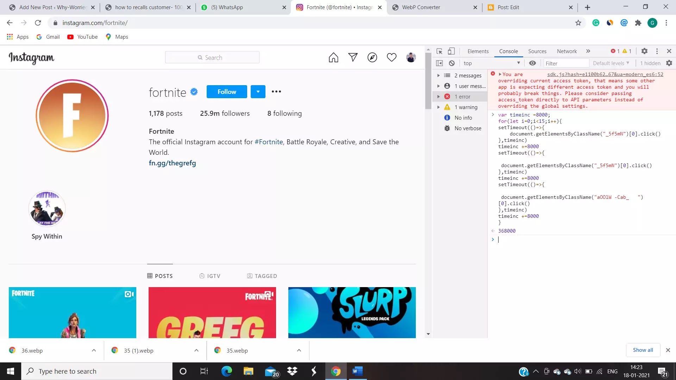Screen dimensions: 676x380
Task: Expand the error message disclosure triangle
Action: pos(500,74)
